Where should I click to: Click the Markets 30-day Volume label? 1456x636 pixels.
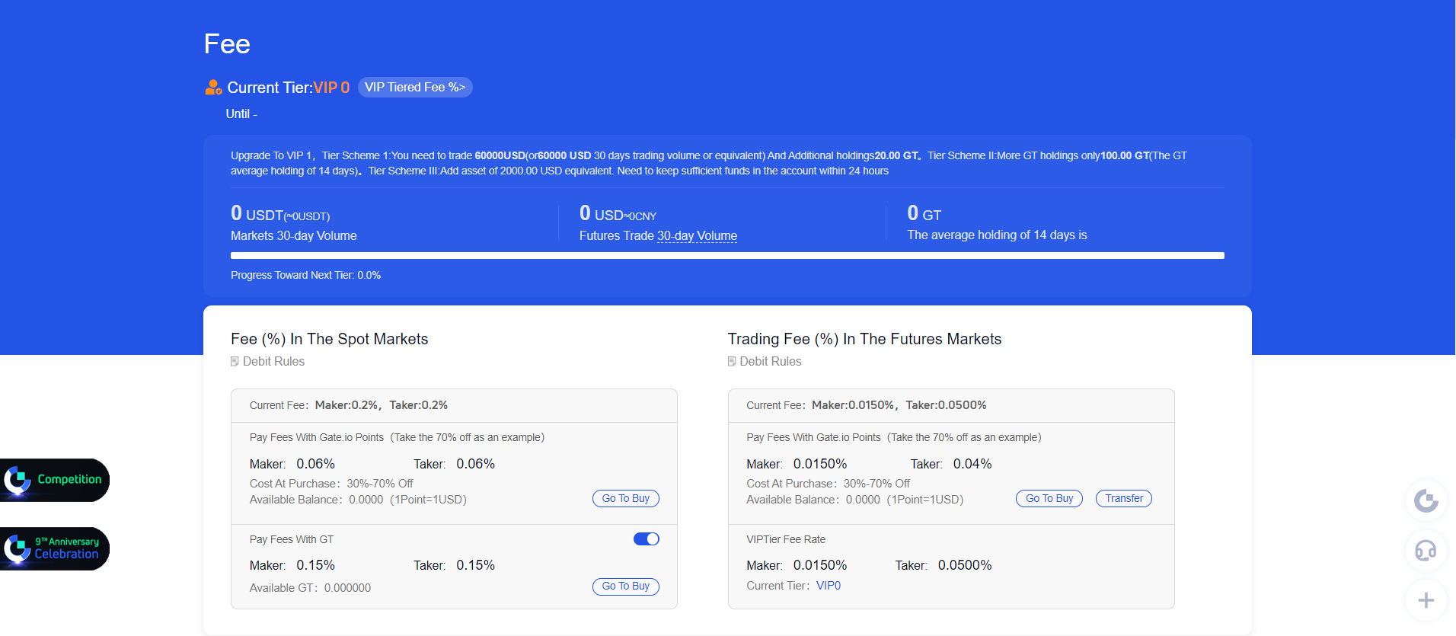click(x=294, y=236)
